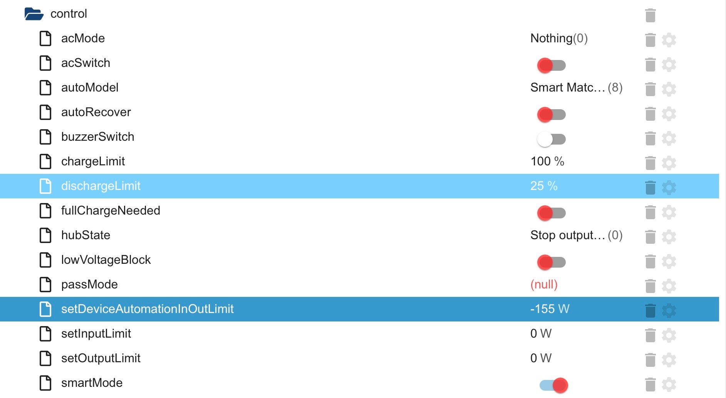Open settings gear for setDeviceAutomationInOutLimit
The width and height of the screenshot is (726, 398).
pos(669,310)
